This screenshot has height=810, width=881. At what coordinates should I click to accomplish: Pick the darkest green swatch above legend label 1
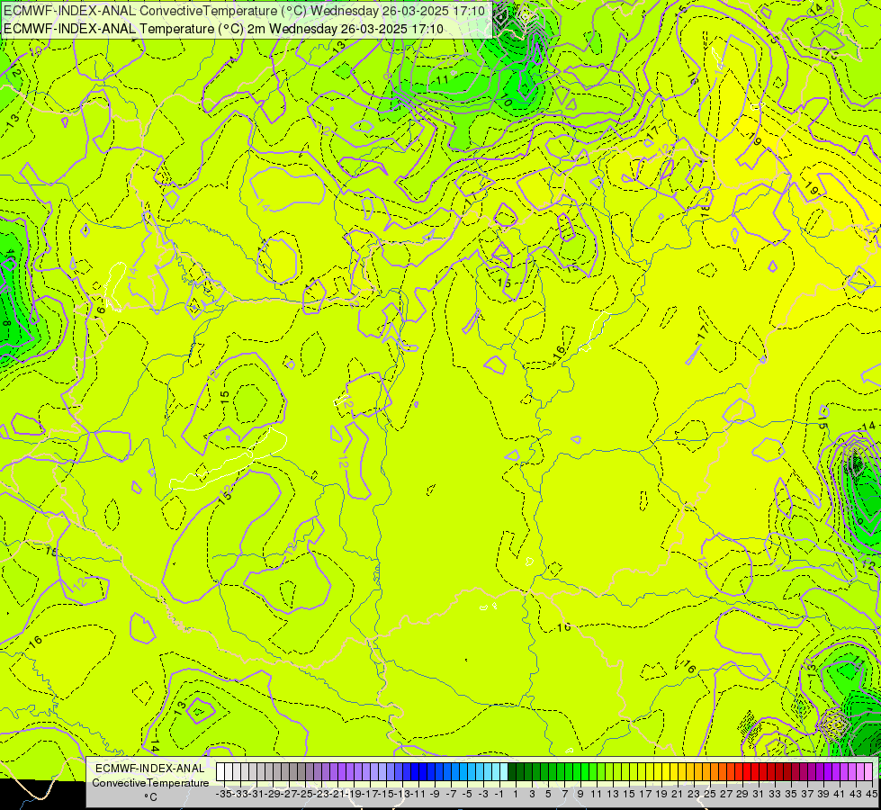click(512, 772)
